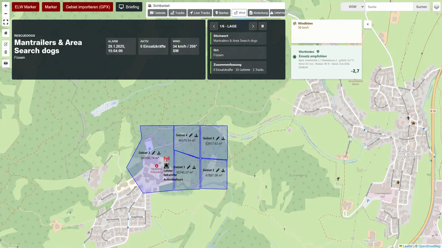Toggle Live Tracks visibility
This screenshot has width=442, height=248.
click(200, 13)
